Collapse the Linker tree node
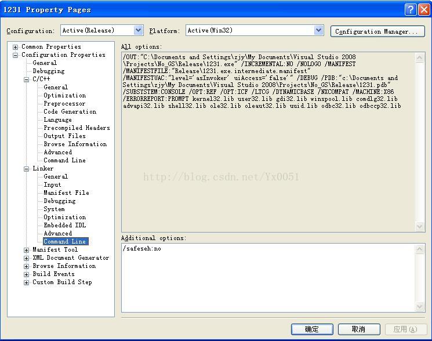 coord(27,169)
